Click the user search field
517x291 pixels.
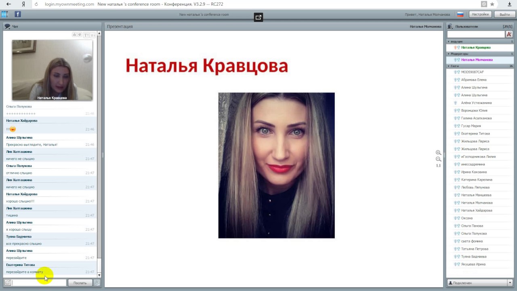tap(476, 34)
